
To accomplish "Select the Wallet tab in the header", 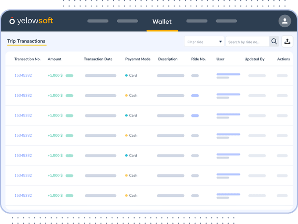I will point(162,21).
